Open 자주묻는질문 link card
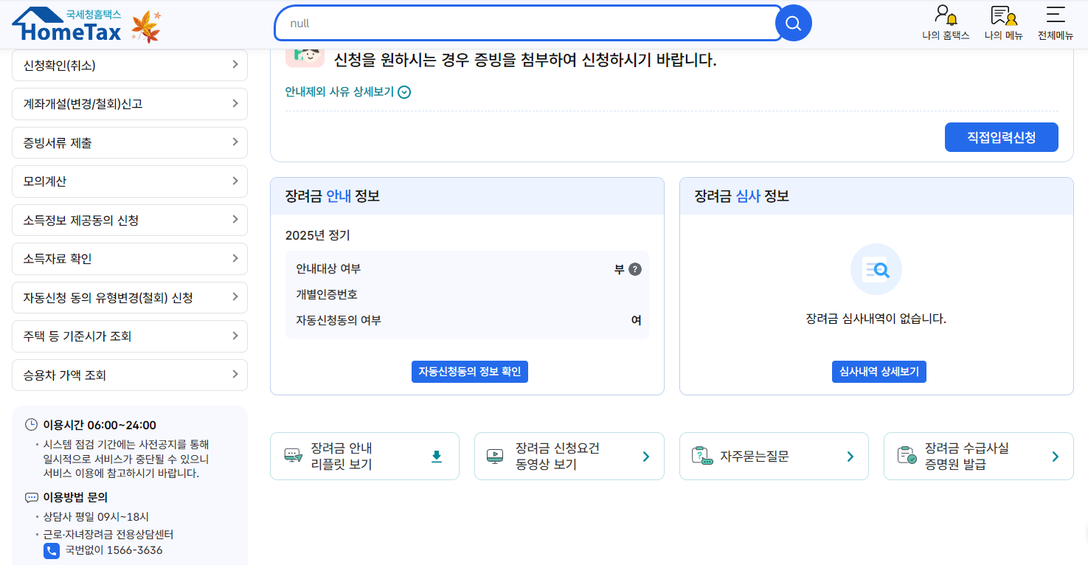The image size is (1088, 565). (x=774, y=456)
